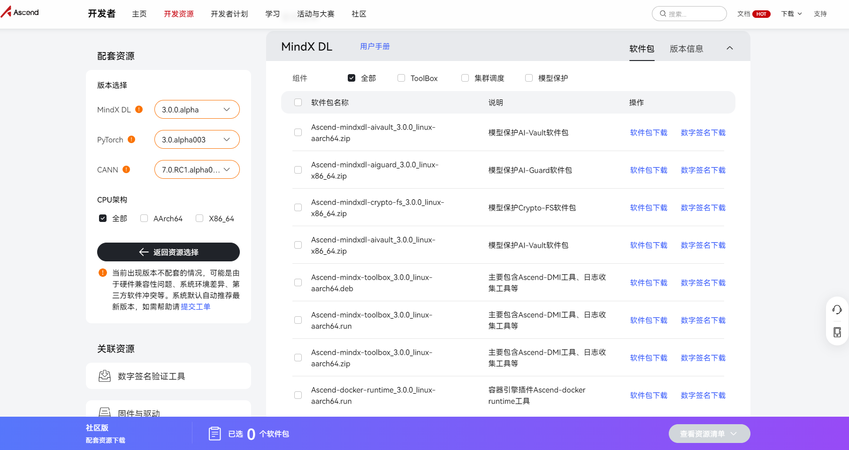The height and width of the screenshot is (450, 849).
Task: Open 数字签名验证工具 related resource card
Action: click(168, 376)
